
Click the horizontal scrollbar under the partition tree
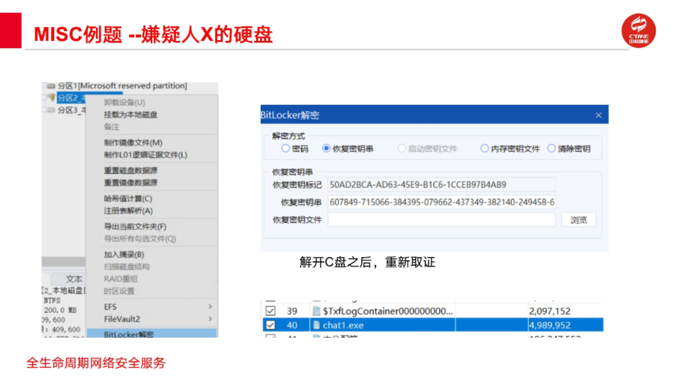pos(63,263)
